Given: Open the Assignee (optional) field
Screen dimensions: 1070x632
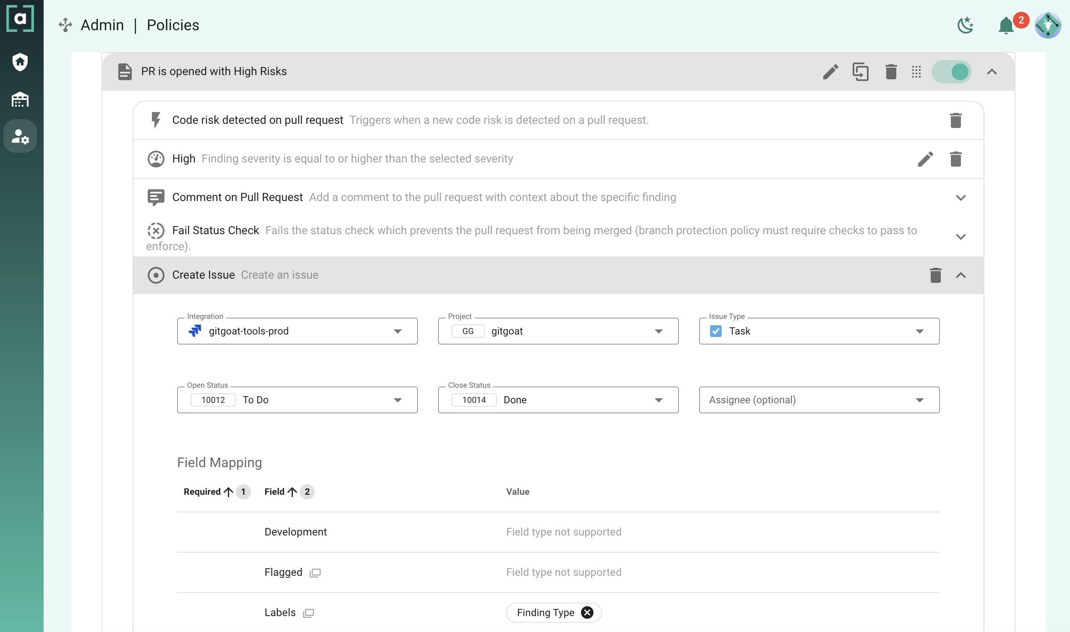Looking at the screenshot, I should (819, 400).
